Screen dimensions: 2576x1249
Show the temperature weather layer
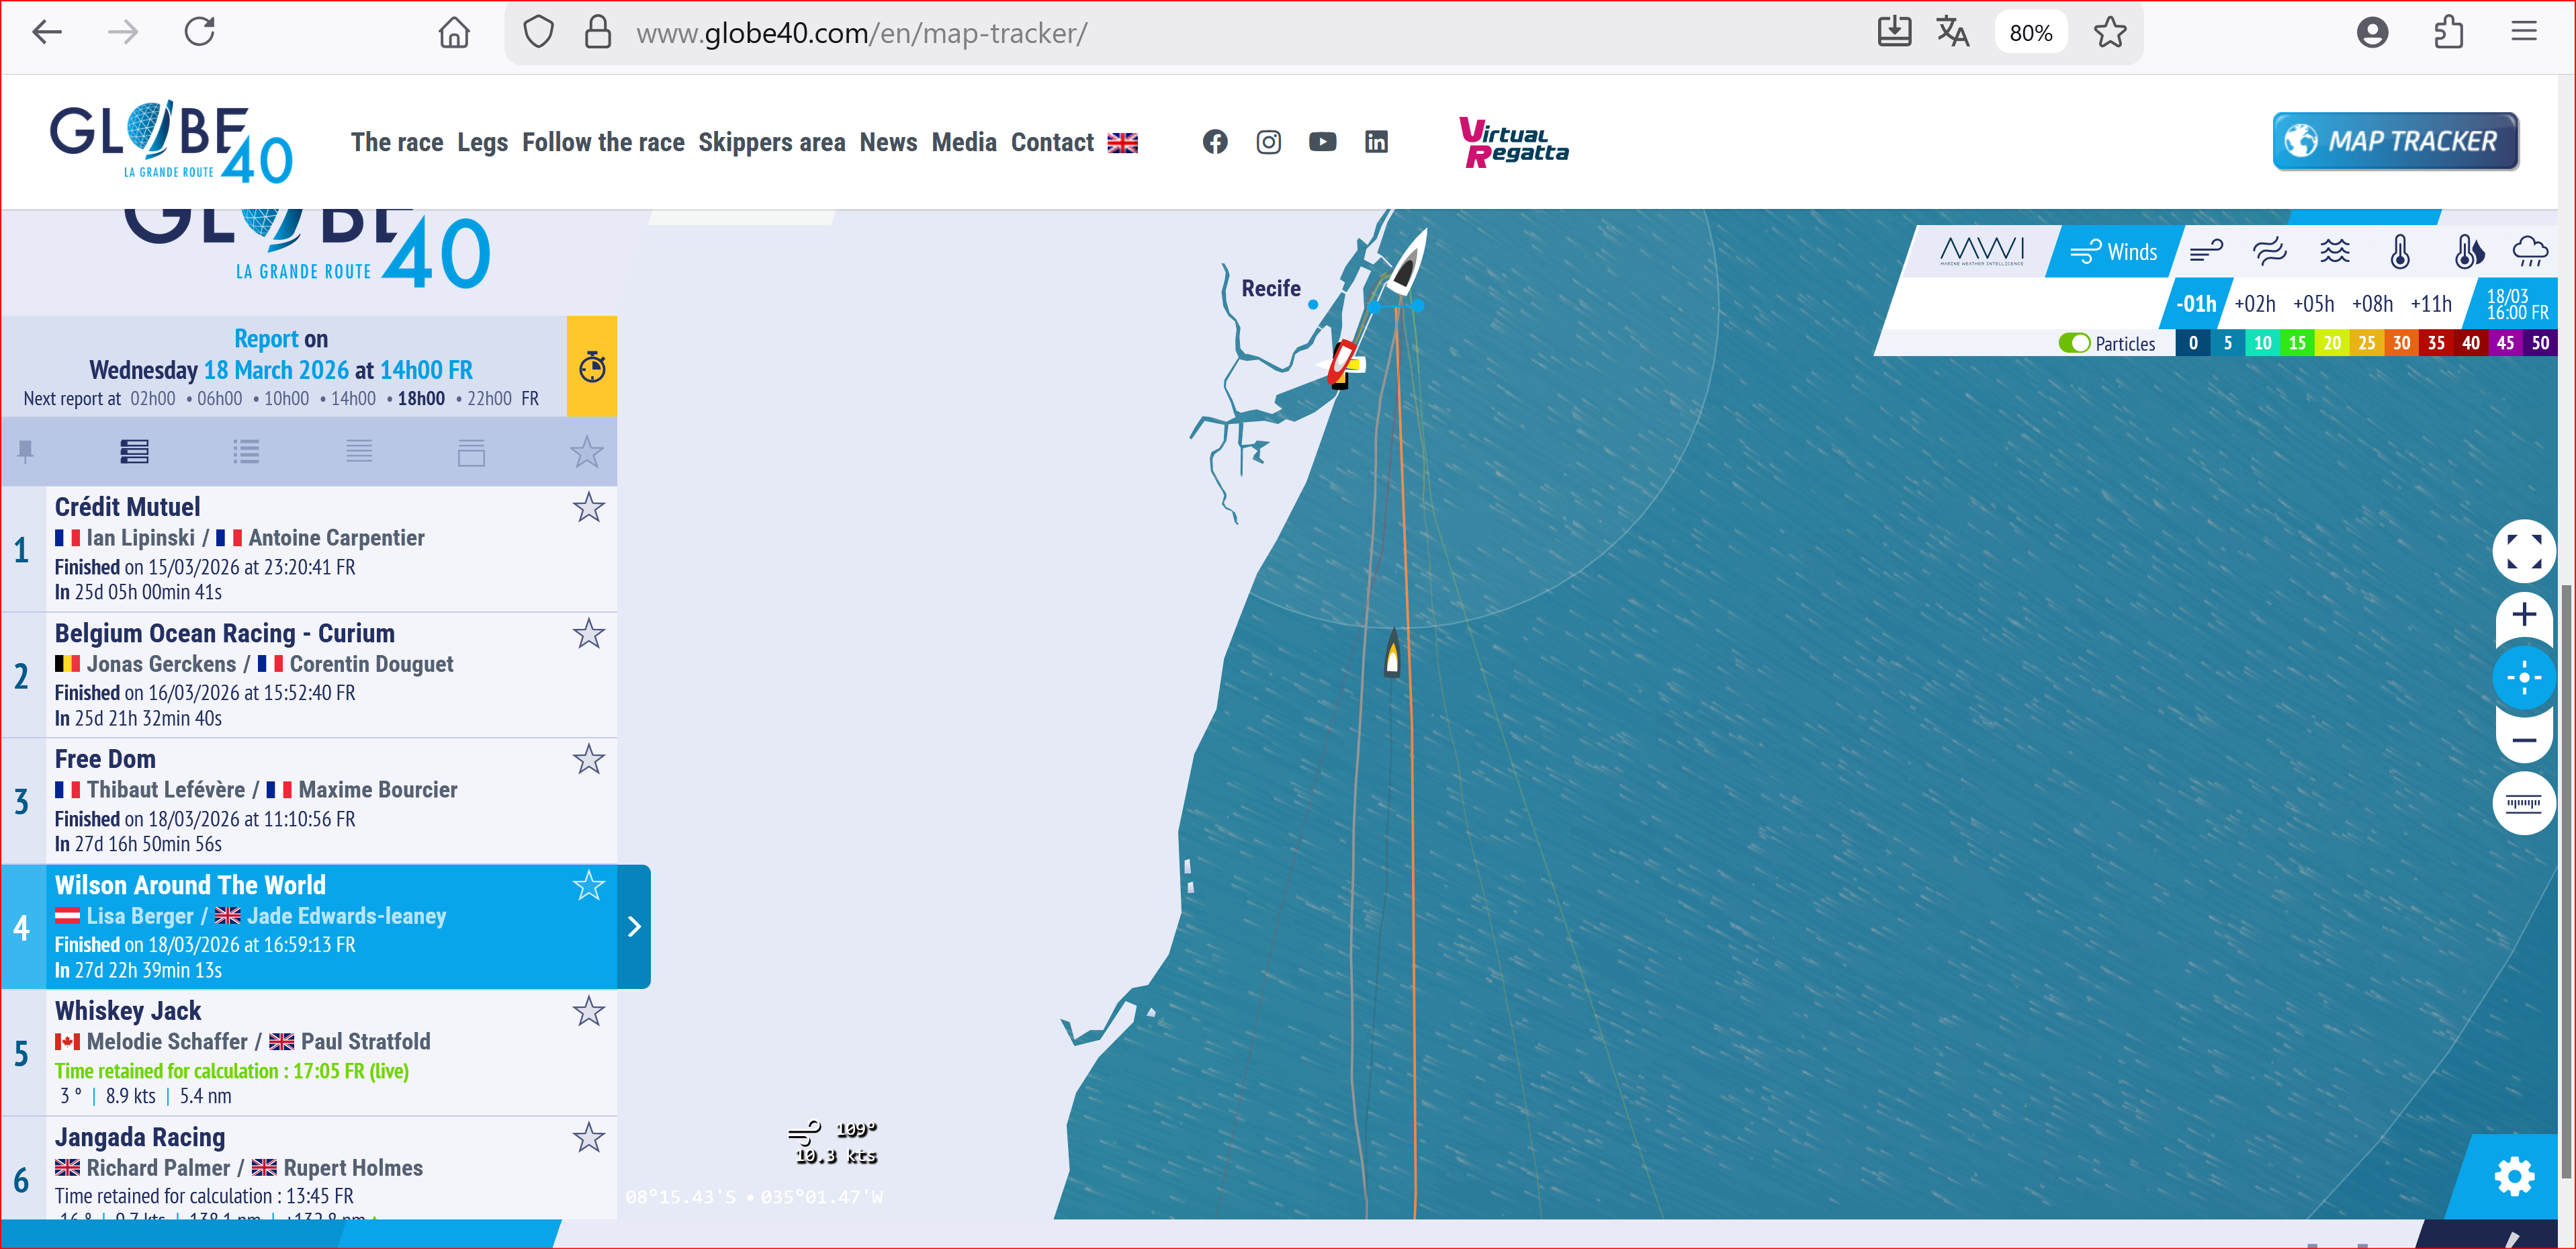(2400, 252)
